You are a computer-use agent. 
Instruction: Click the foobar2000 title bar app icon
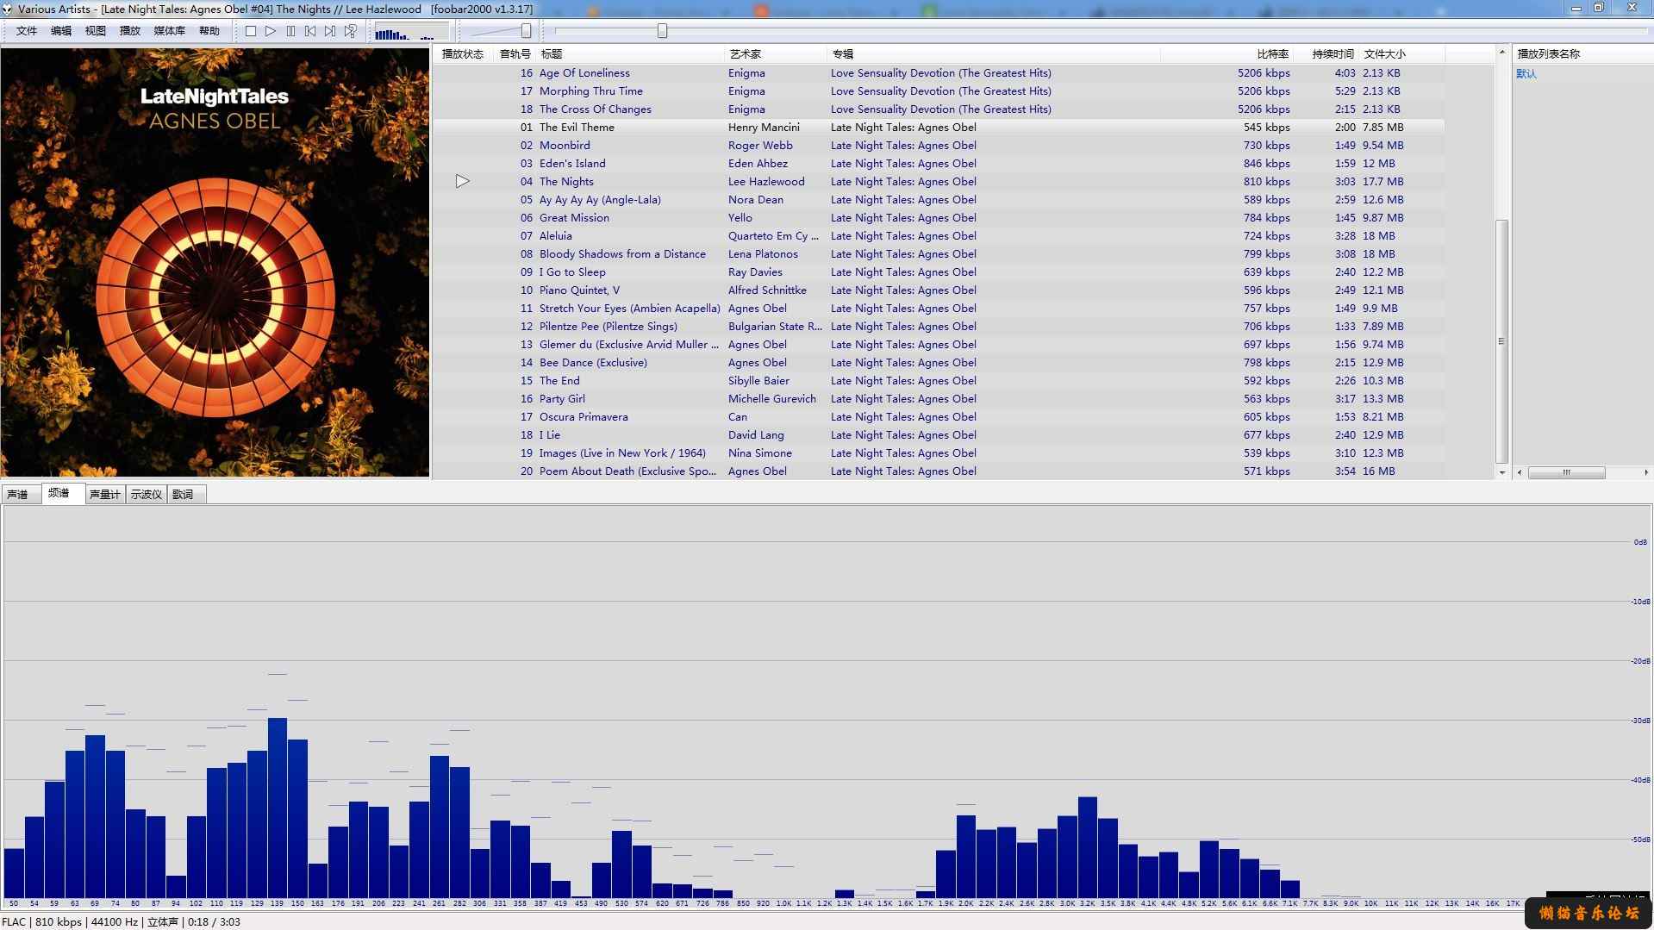(x=8, y=9)
